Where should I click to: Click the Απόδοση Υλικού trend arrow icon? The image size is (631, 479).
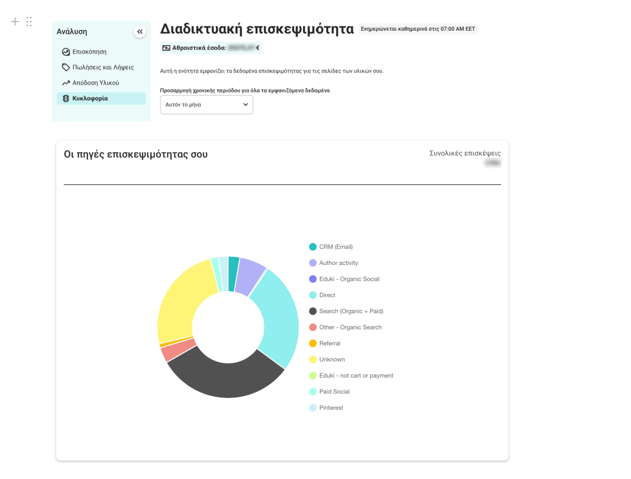(66, 83)
